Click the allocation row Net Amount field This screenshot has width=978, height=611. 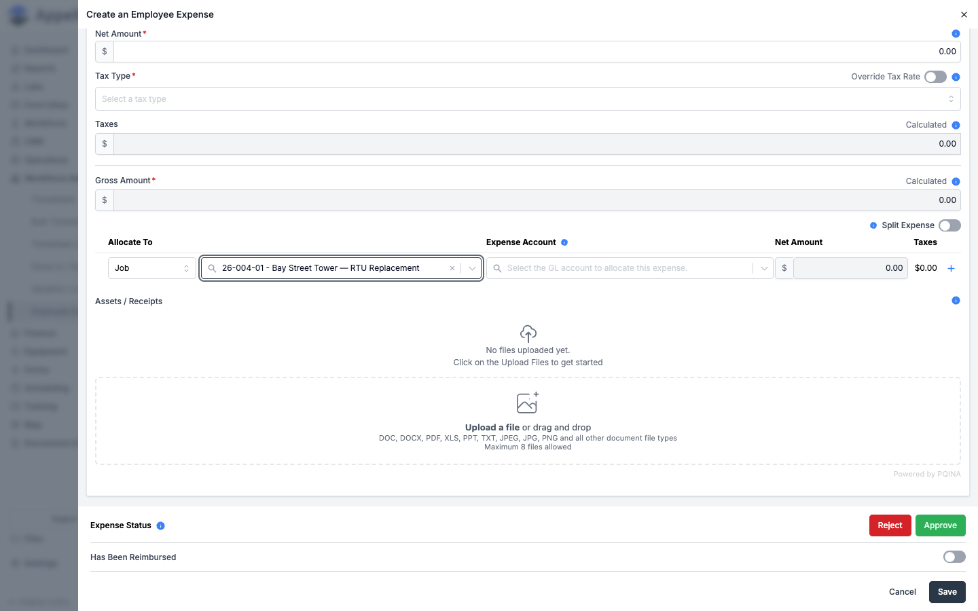pyautogui.click(x=850, y=268)
